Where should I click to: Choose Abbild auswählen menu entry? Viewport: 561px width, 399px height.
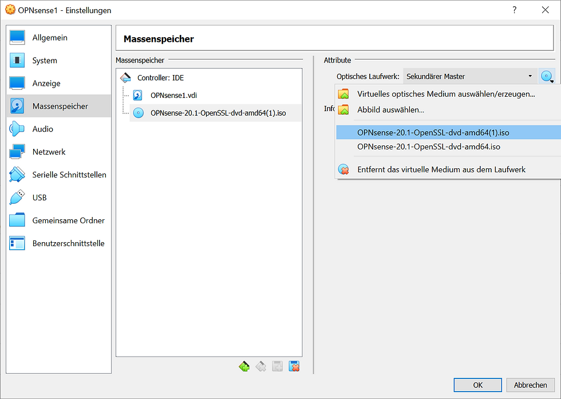[x=448, y=110]
